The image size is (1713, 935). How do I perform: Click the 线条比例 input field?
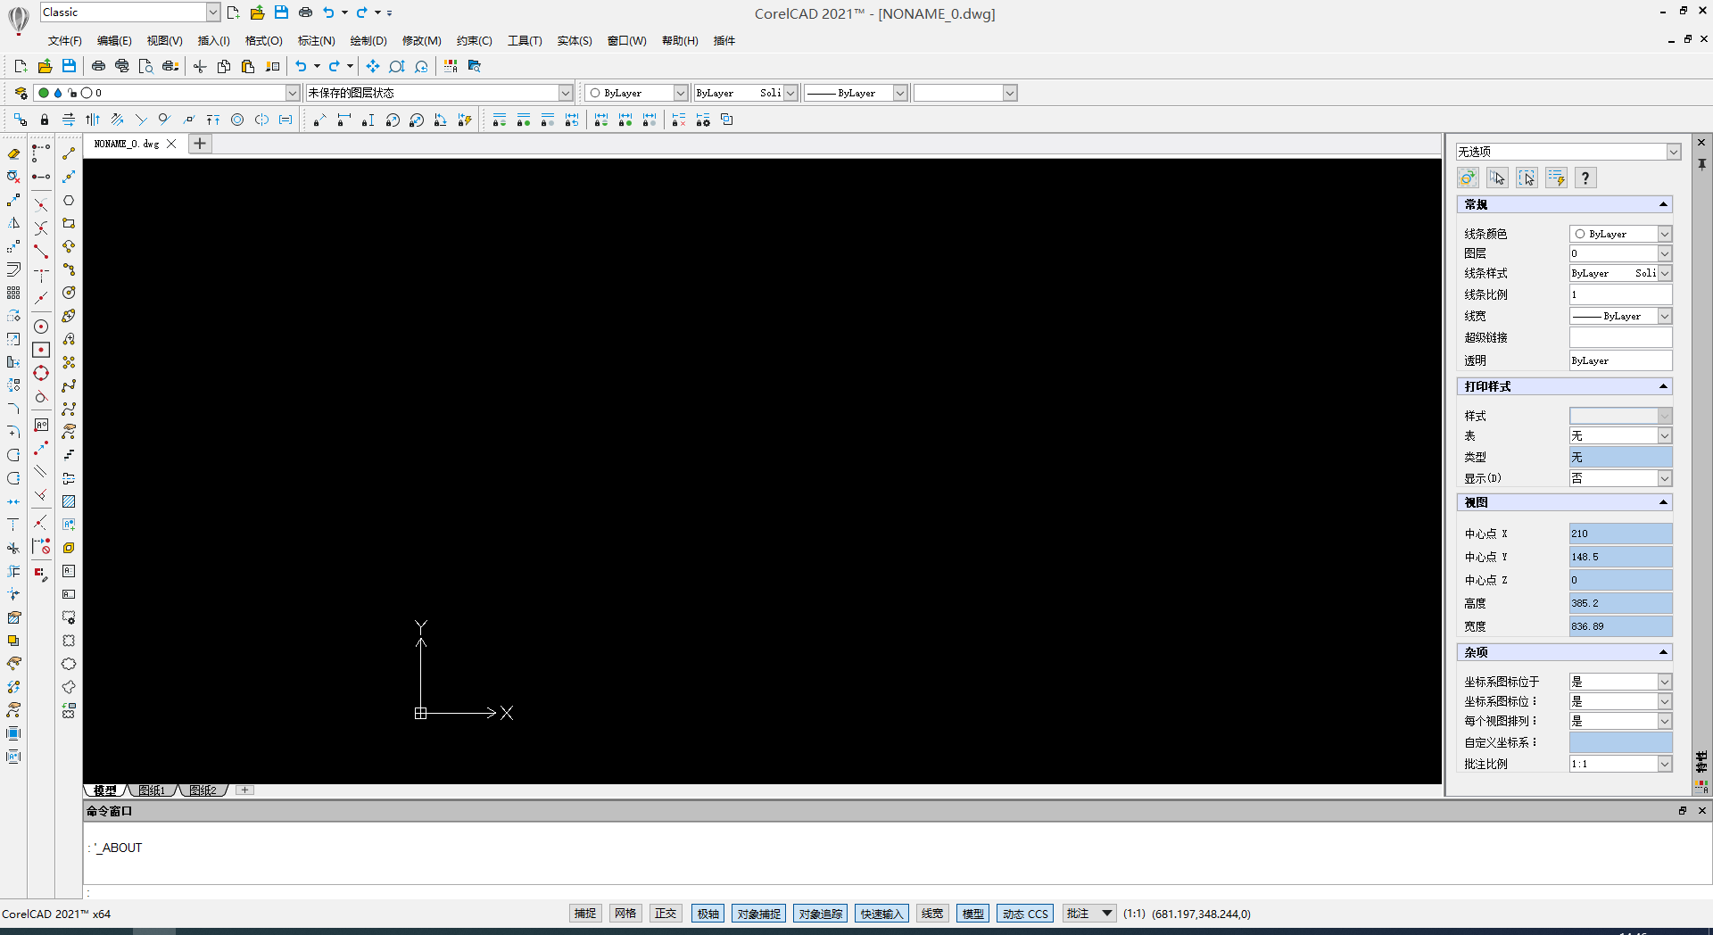pos(1619,294)
